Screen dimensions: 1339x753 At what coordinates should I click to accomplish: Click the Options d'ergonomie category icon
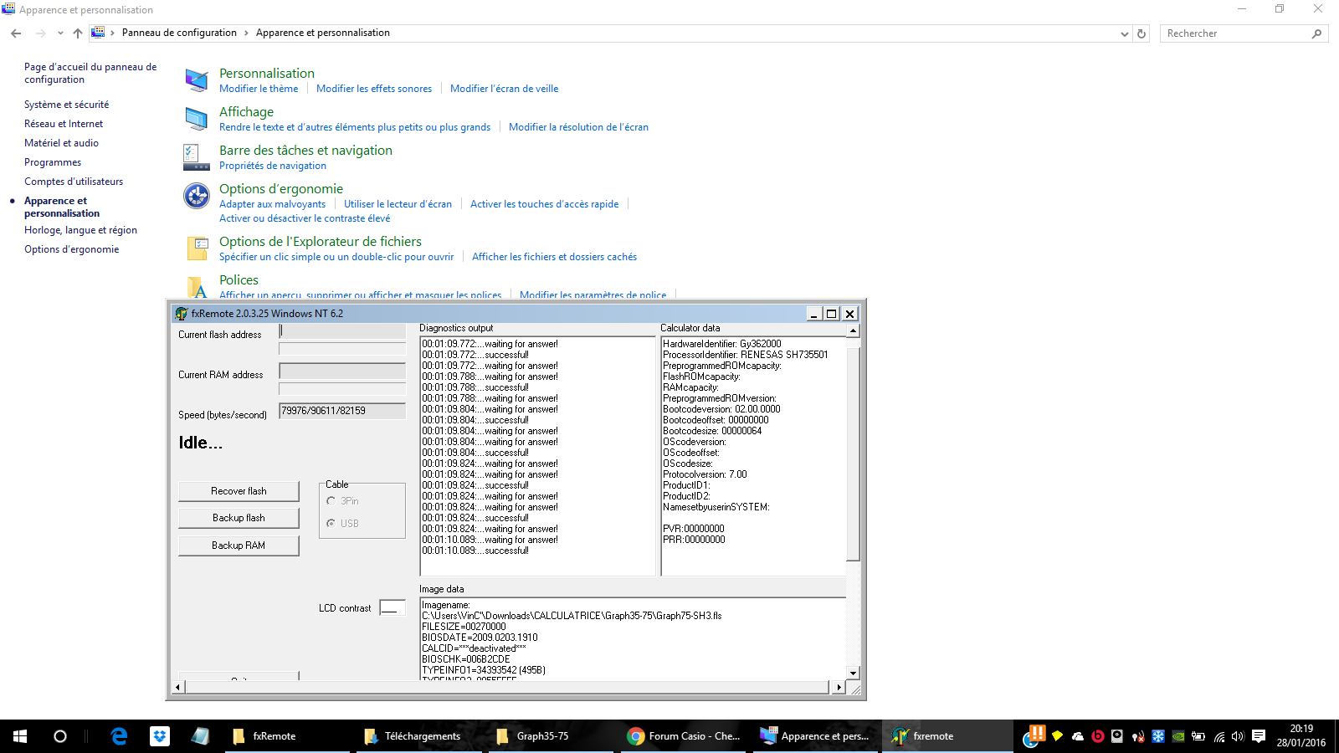(197, 196)
